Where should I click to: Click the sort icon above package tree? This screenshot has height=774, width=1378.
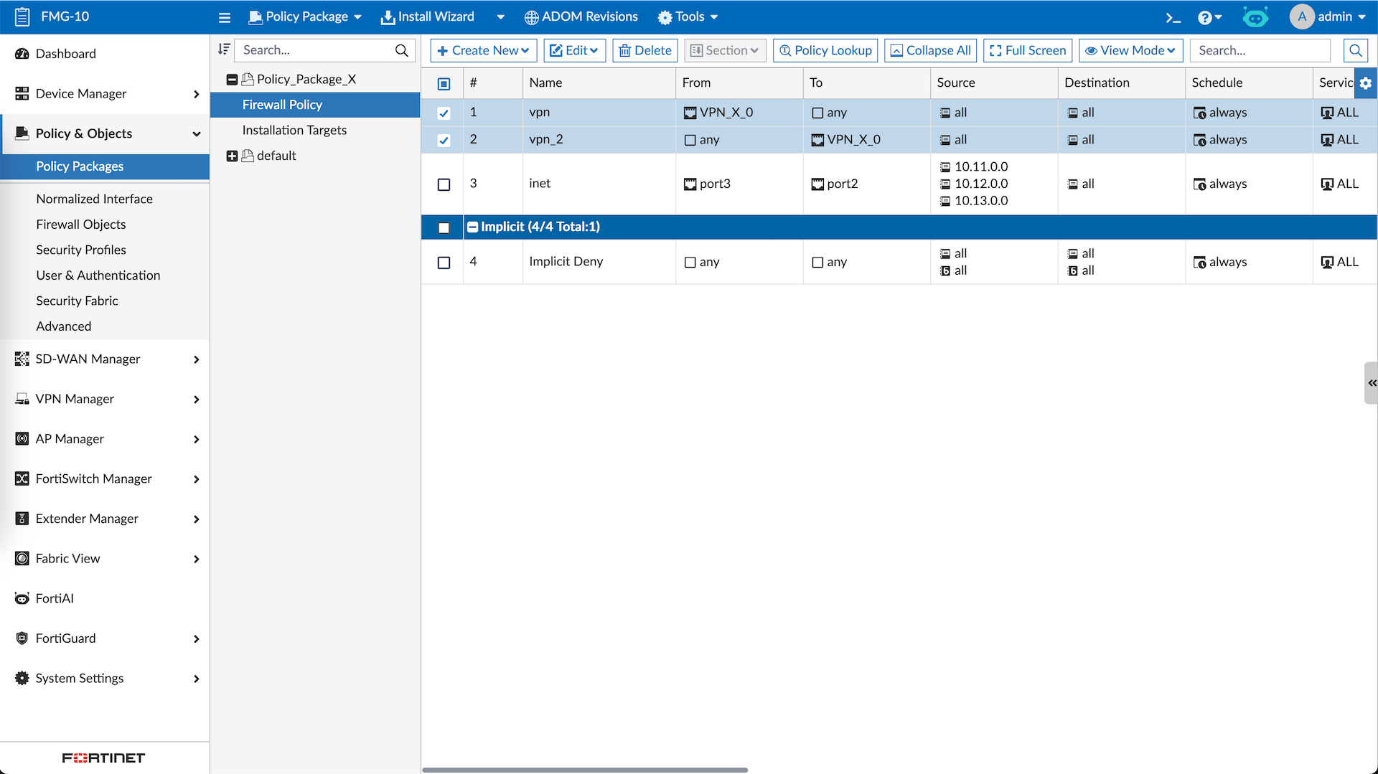[x=224, y=49]
